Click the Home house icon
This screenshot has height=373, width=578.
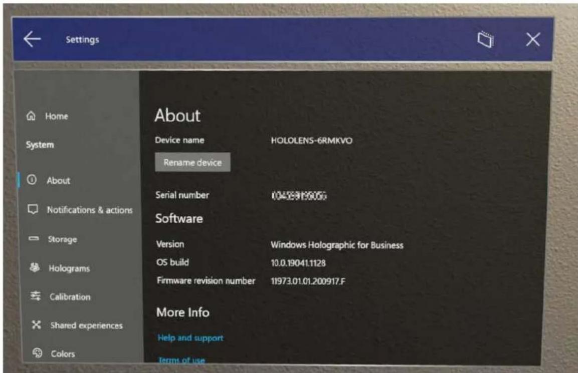(31, 116)
